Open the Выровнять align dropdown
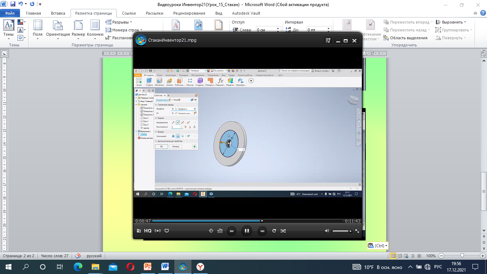This screenshot has width=487, height=274. click(x=451, y=22)
